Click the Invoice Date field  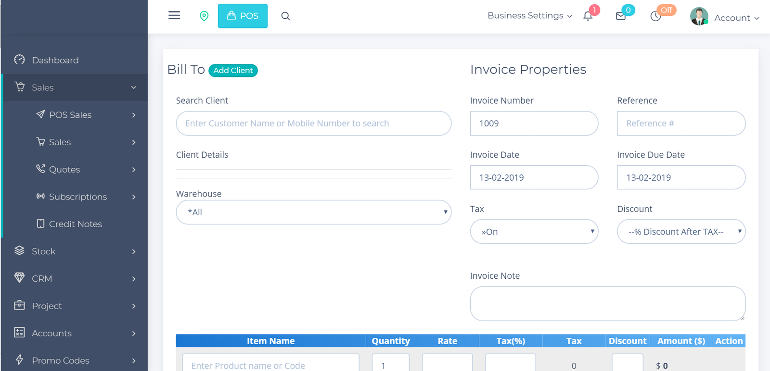tap(534, 178)
